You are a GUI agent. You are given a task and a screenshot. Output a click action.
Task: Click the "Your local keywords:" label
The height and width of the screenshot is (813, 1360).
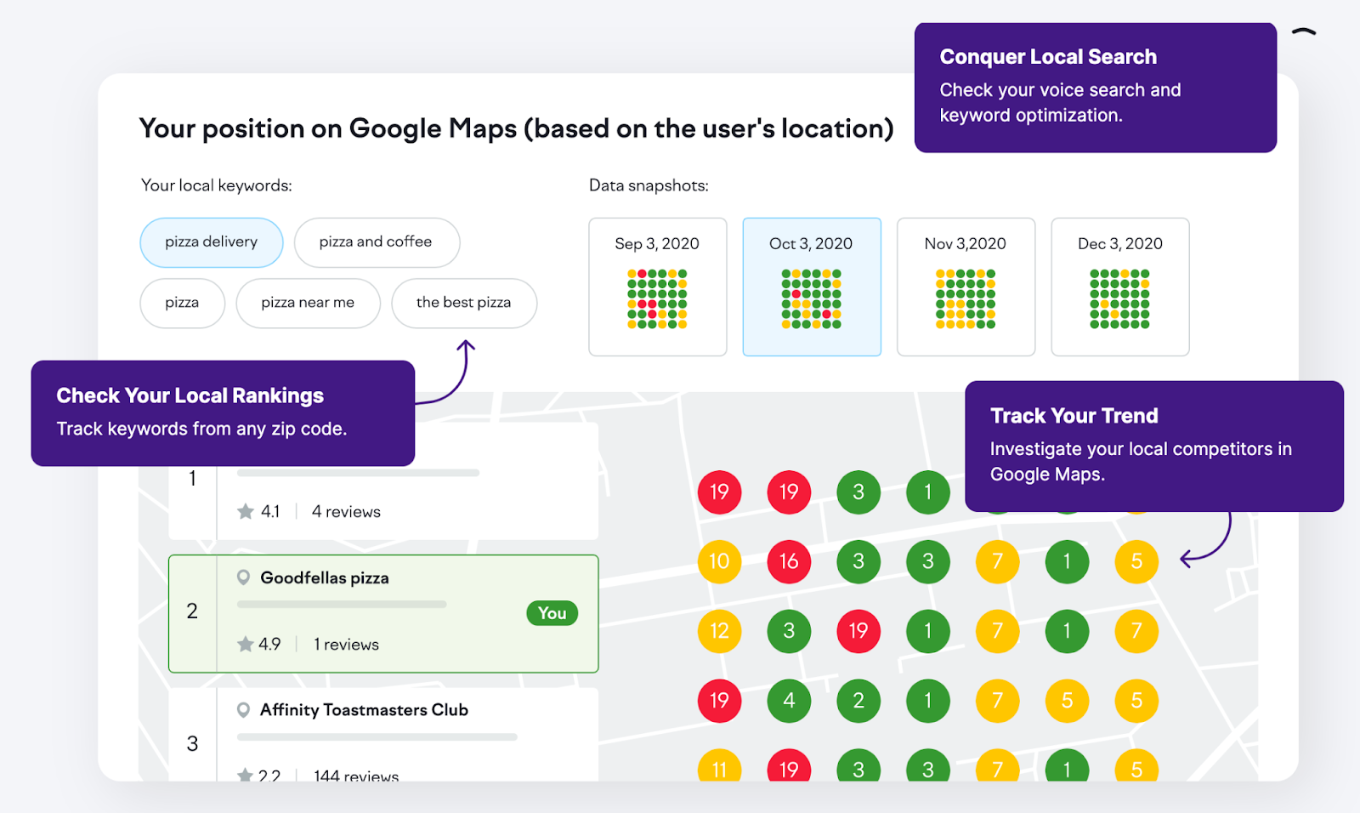217,185
